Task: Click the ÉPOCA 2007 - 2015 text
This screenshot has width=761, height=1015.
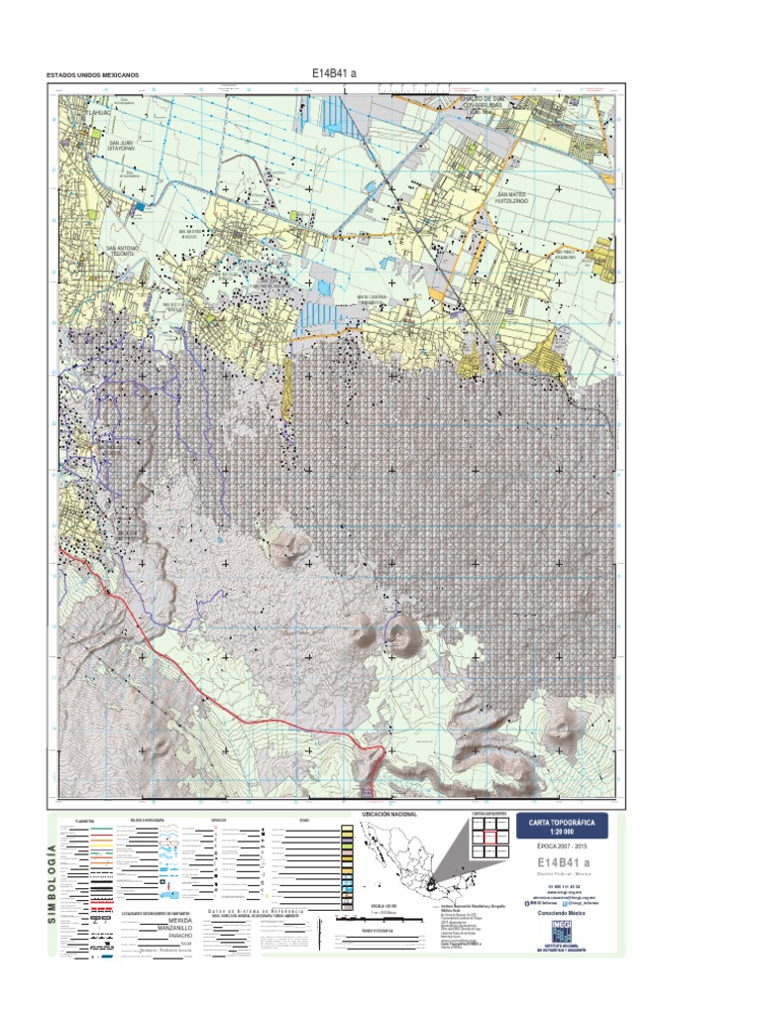Action: (563, 846)
